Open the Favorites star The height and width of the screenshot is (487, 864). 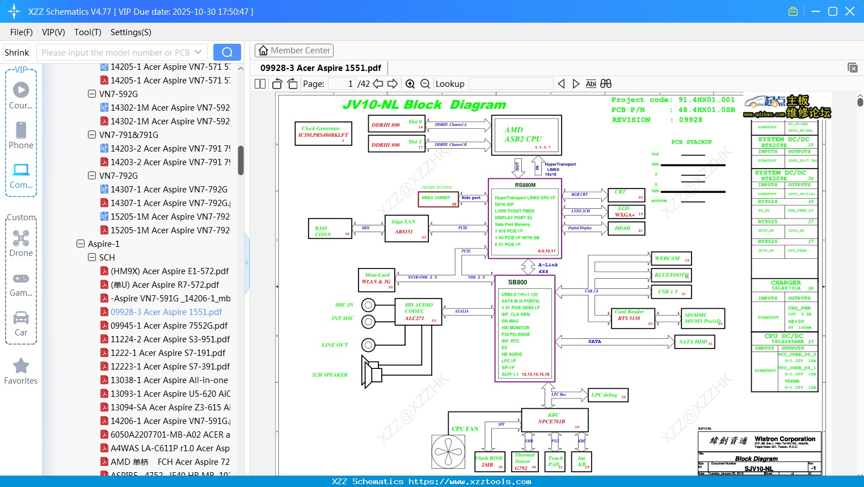tap(21, 366)
